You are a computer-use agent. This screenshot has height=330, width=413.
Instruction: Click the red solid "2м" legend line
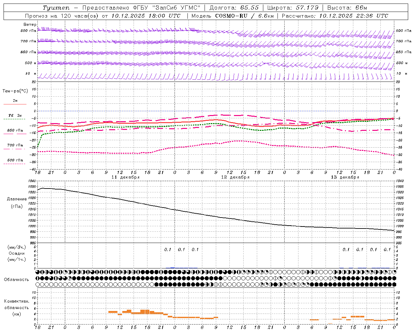click(x=15, y=104)
